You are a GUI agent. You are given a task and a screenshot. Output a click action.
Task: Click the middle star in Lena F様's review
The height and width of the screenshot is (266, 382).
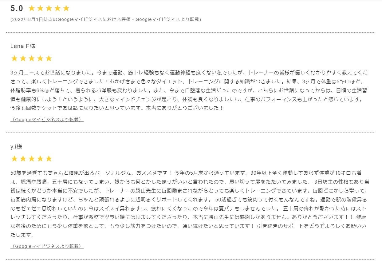point(31,58)
